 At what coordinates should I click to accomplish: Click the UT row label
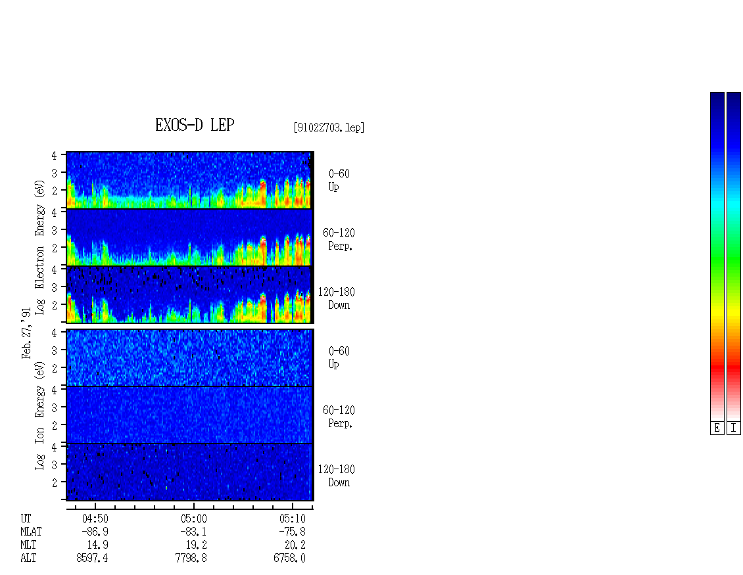coord(26,518)
